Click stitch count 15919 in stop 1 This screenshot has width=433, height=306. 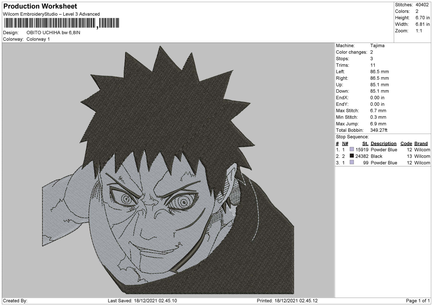point(362,150)
